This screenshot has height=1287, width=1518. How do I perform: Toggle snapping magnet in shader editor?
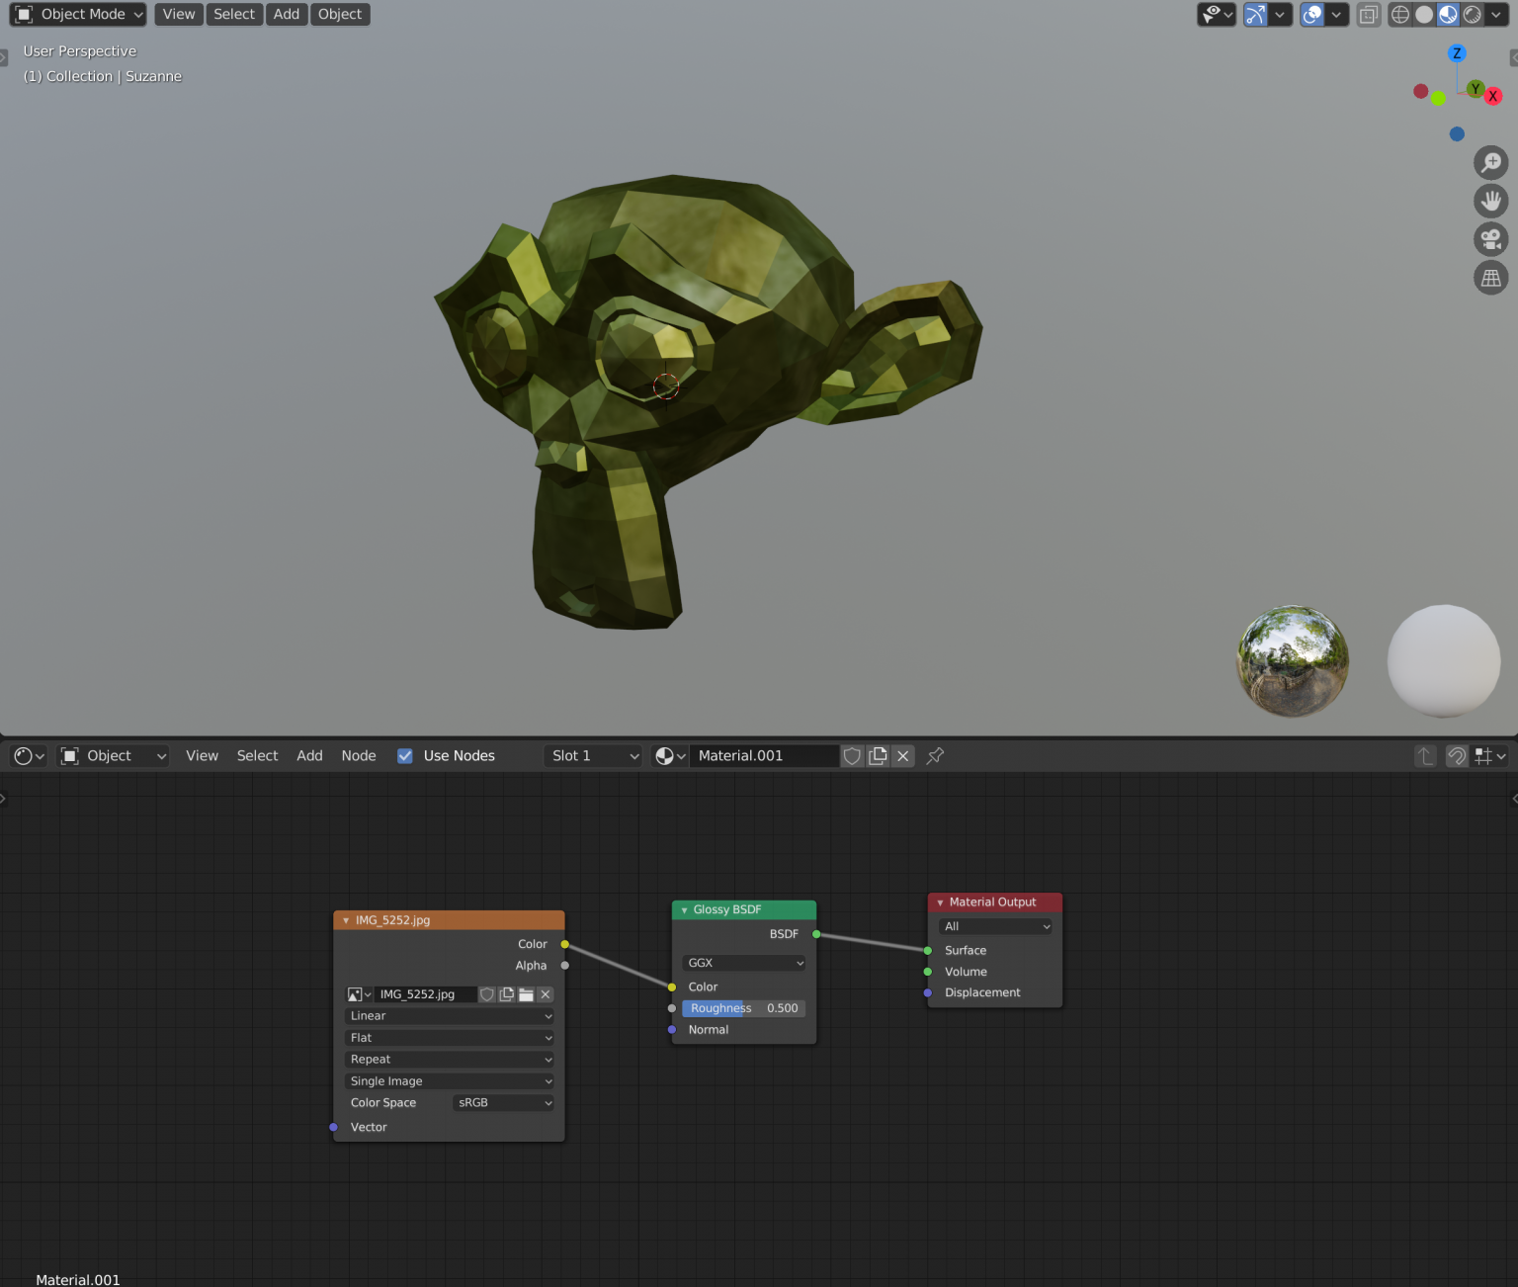tap(1456, 755)
